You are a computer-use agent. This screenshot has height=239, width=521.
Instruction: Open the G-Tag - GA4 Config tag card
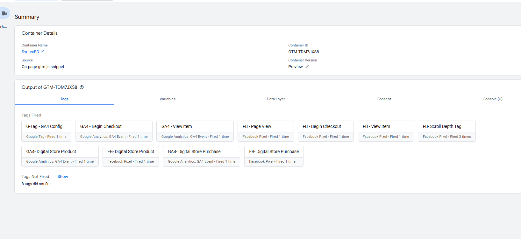(x=46, y=131)
